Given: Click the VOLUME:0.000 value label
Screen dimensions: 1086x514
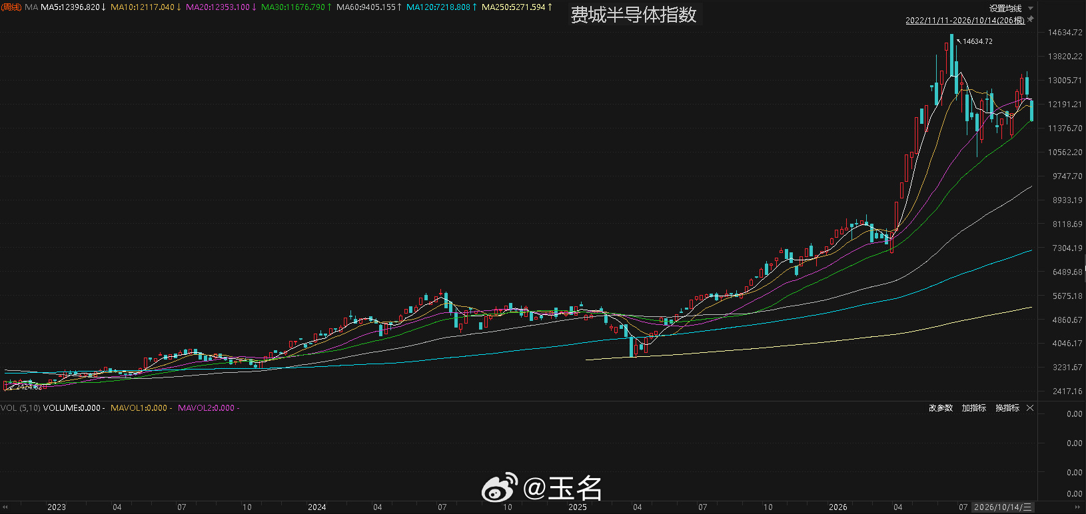Looking at the screenshot, I should point(74,408).
